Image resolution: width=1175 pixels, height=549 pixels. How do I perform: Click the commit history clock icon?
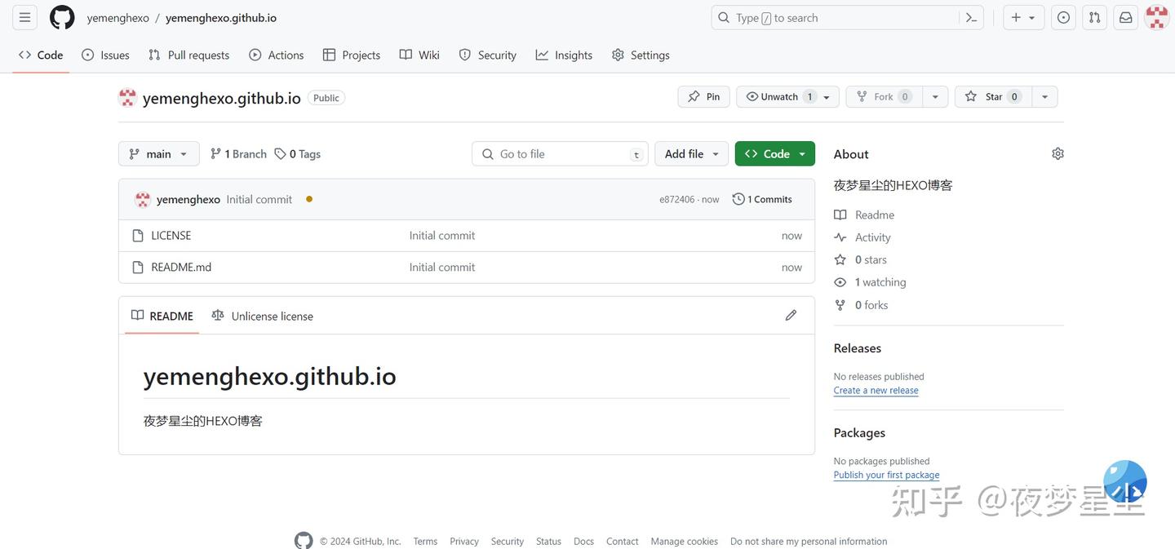(738, 198)
